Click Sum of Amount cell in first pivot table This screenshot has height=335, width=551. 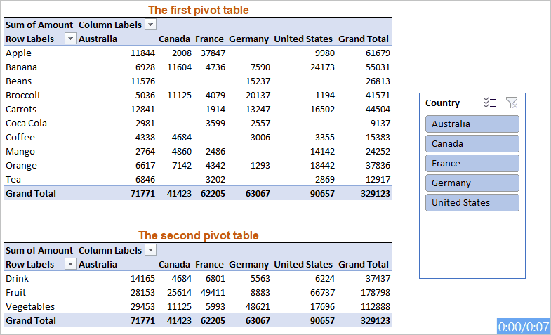click(39, 25)
